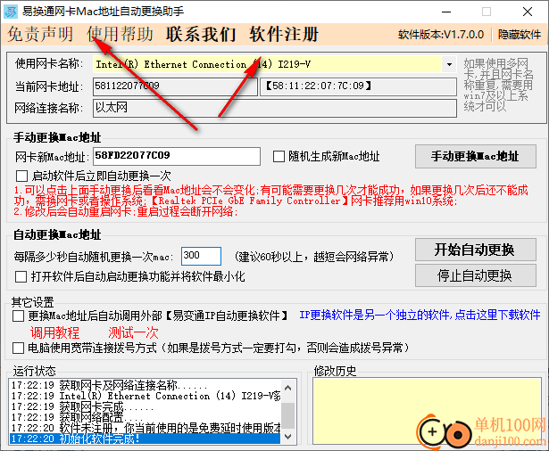The width and height of the screenshot is (549, 451).
Task: Open the 联系我们 menu item
Action: [201, 34]
